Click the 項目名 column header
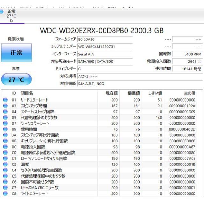 [x=58, y=93]
